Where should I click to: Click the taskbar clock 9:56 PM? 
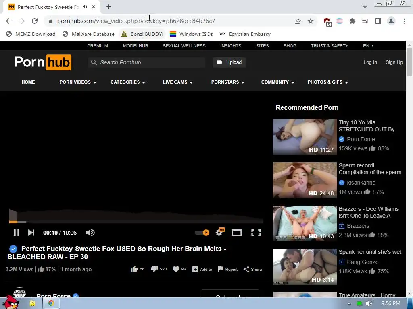click(x=391, y=303)
